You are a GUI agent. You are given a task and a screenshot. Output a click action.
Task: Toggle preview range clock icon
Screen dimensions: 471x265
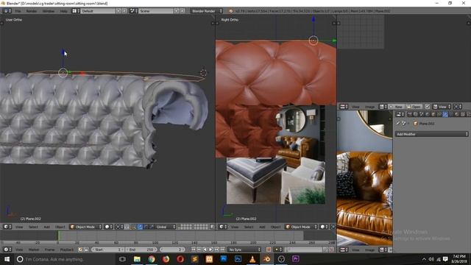click(80, 250)
